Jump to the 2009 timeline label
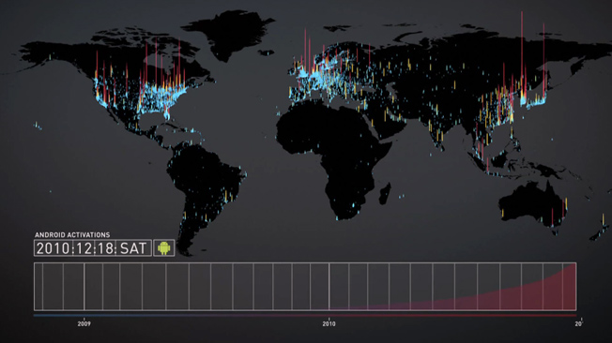The image size is (612, 343). click(x=84, y=323)
